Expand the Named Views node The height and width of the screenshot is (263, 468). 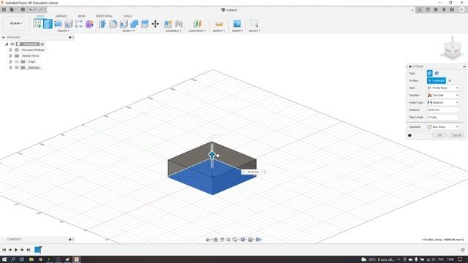(x=11, y=56)
